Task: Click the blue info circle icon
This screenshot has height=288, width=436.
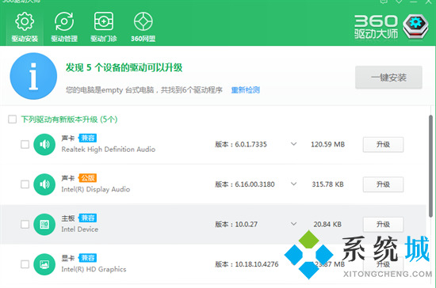Action: [x=33, y=76]
